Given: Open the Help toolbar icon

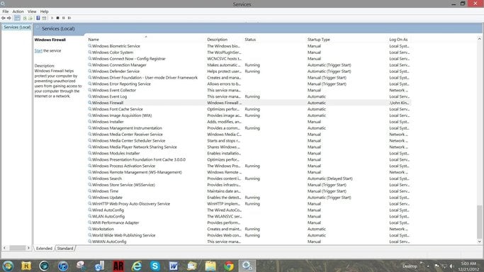Looking at the screenshot, I should 38,18.
